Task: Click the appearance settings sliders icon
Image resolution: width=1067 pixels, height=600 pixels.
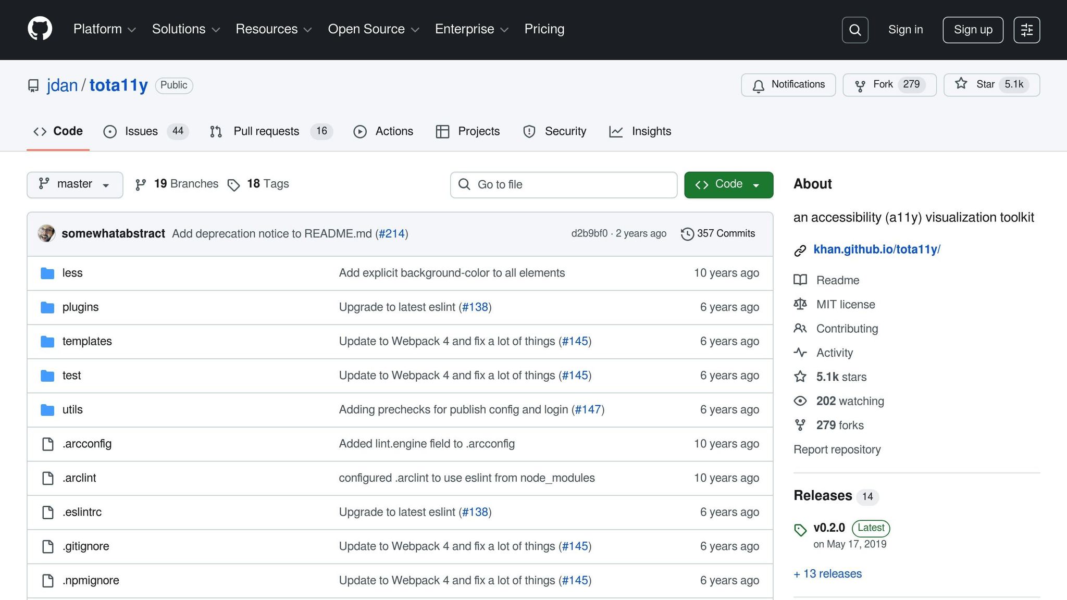Action: [1026, 30]
